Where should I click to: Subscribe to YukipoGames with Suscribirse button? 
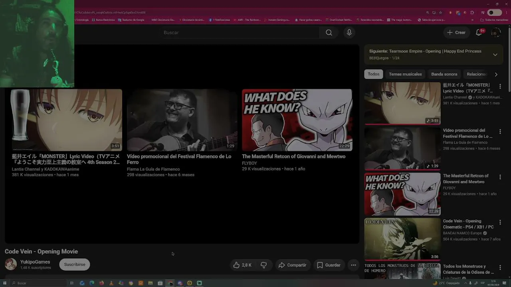pos(75,265)
